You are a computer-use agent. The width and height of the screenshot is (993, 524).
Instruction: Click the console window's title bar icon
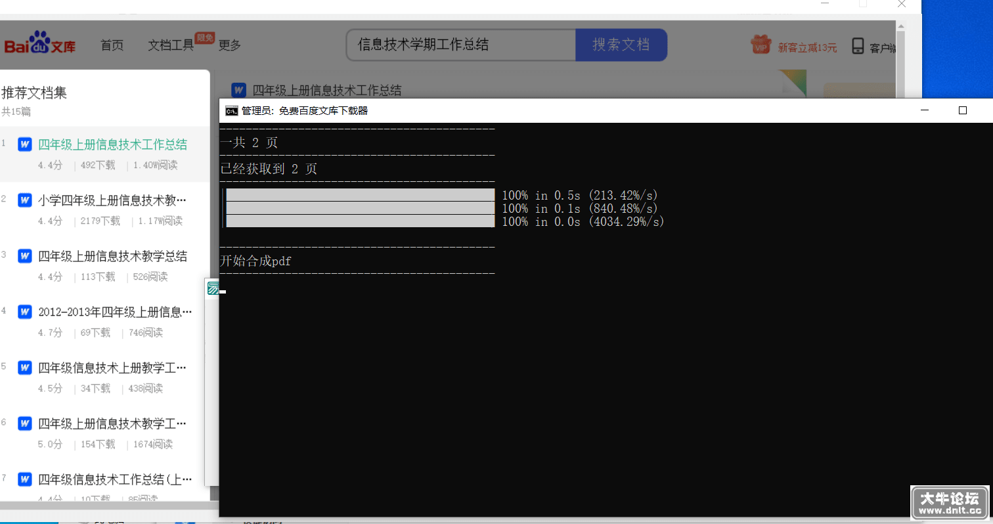pos(231,110)
